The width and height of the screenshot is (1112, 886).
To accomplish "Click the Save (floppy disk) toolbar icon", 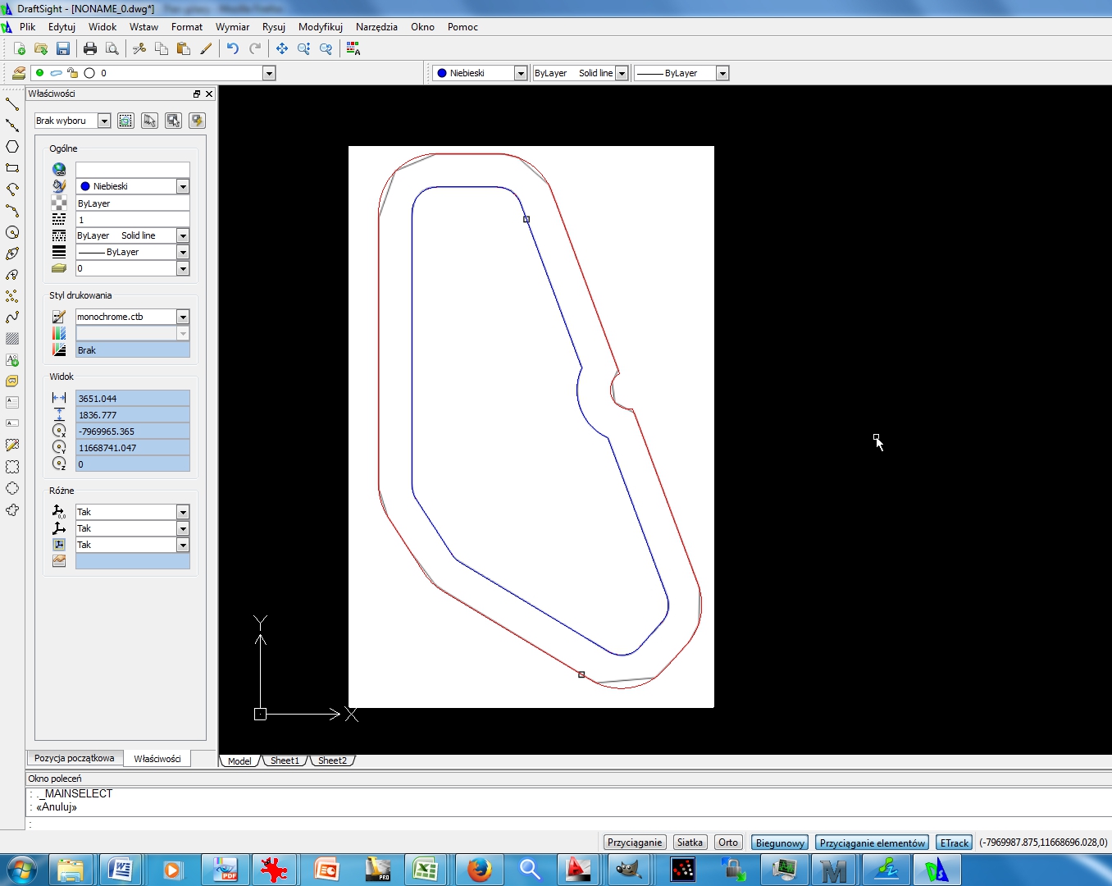I will tap(63, 48).
